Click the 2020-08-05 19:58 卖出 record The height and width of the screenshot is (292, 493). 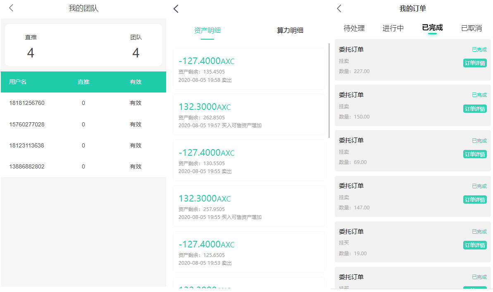pos(205,80)
